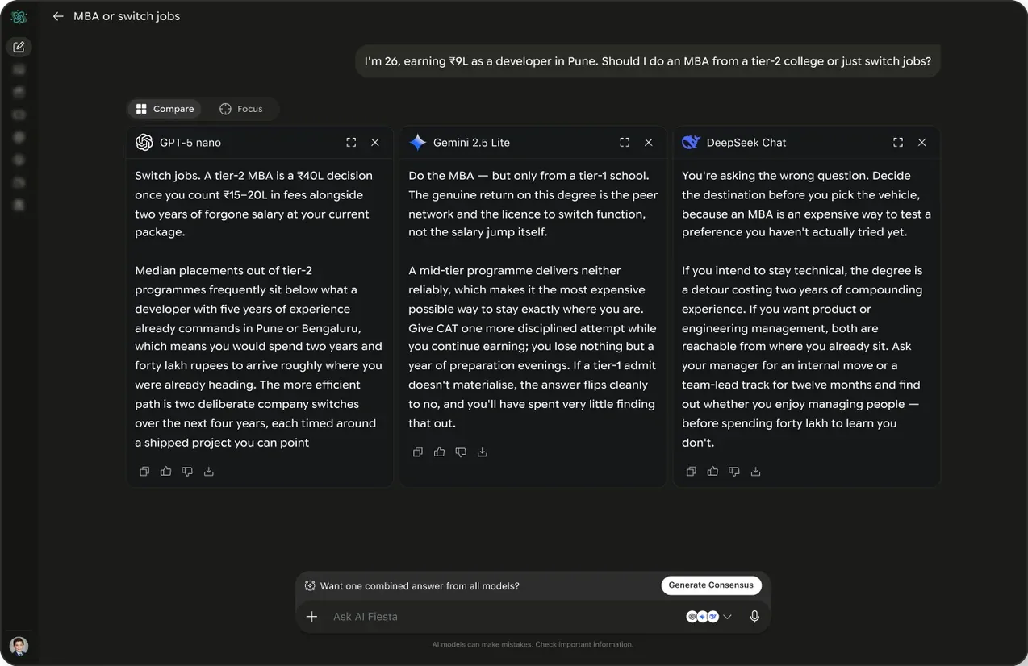Switch to the Focus view tab
The height and width of the screenshot is (666, 1028).
click(241, 109)
